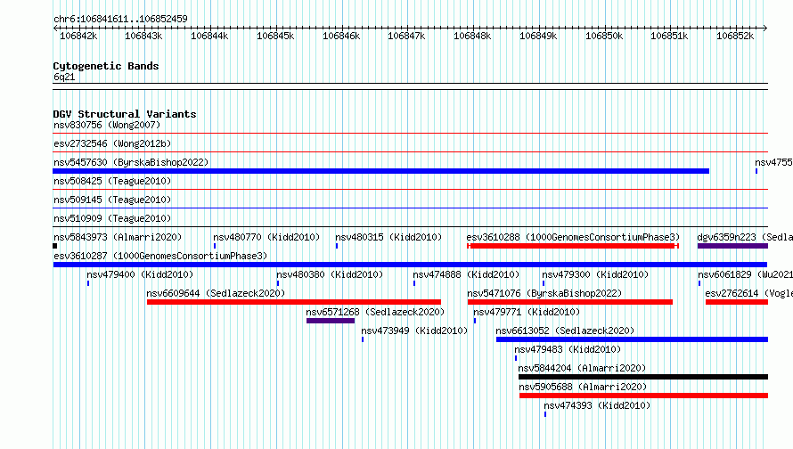
Task: Click the small nsv479771 (Kidd2010) marker
Action: [475, 321]
